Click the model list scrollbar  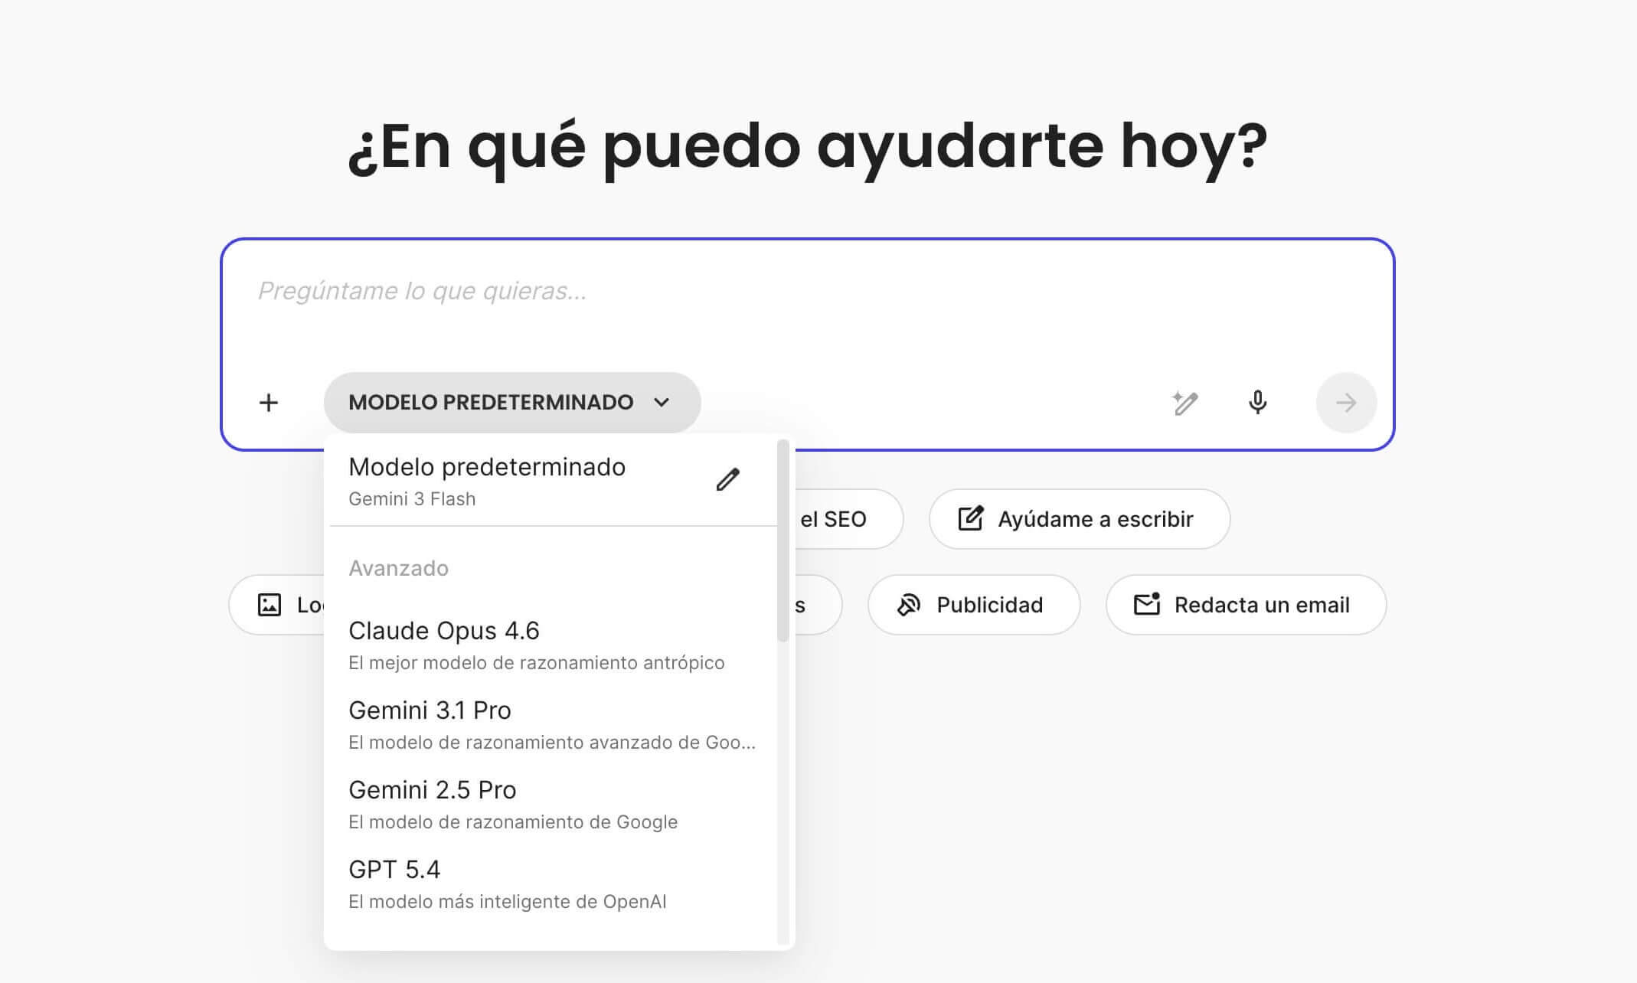pyautogui.click(x=783, y=540)
